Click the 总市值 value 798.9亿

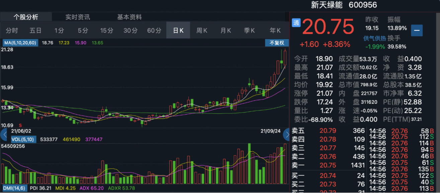pyautogui.click(x=368, y=85)
